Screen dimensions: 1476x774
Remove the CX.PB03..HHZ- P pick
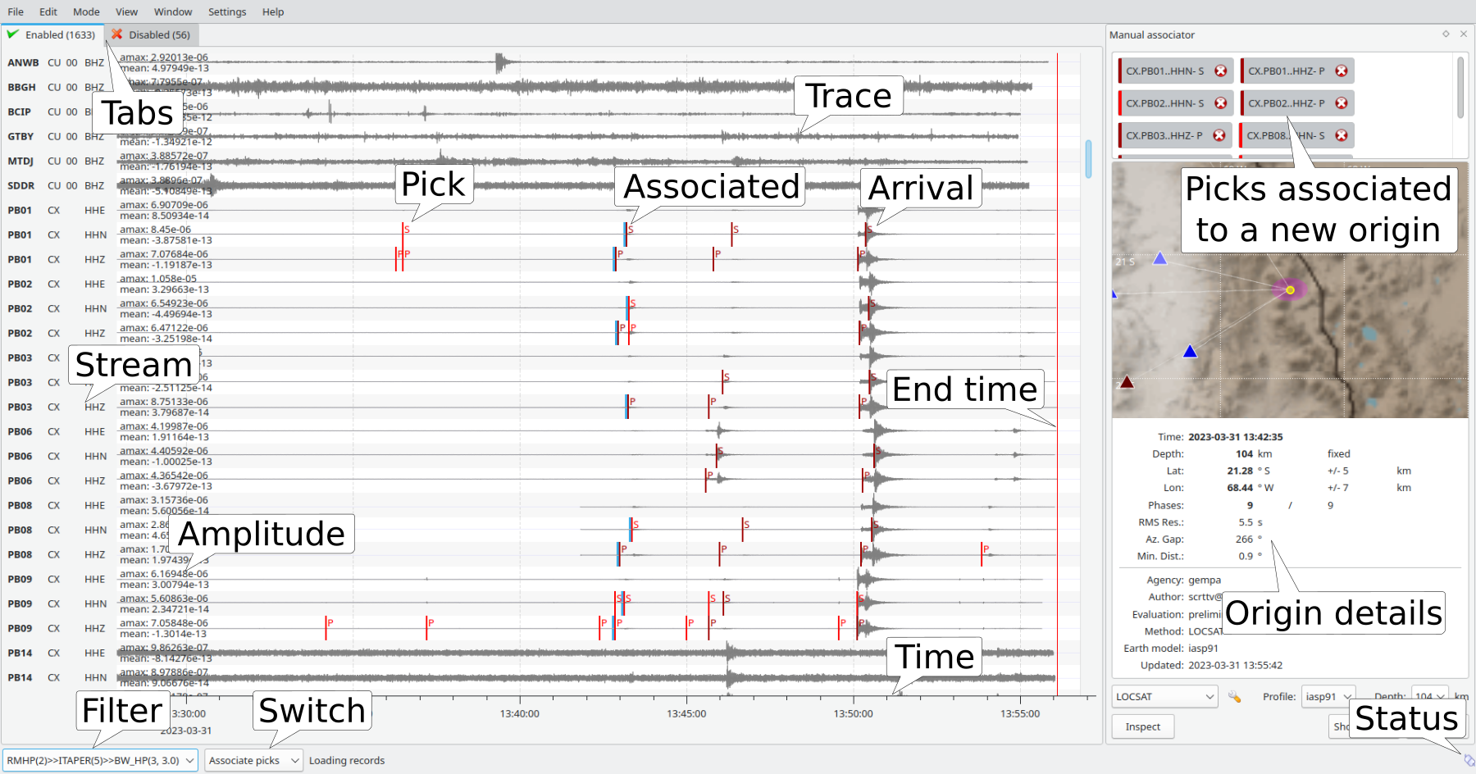[x=1219, y=135]
